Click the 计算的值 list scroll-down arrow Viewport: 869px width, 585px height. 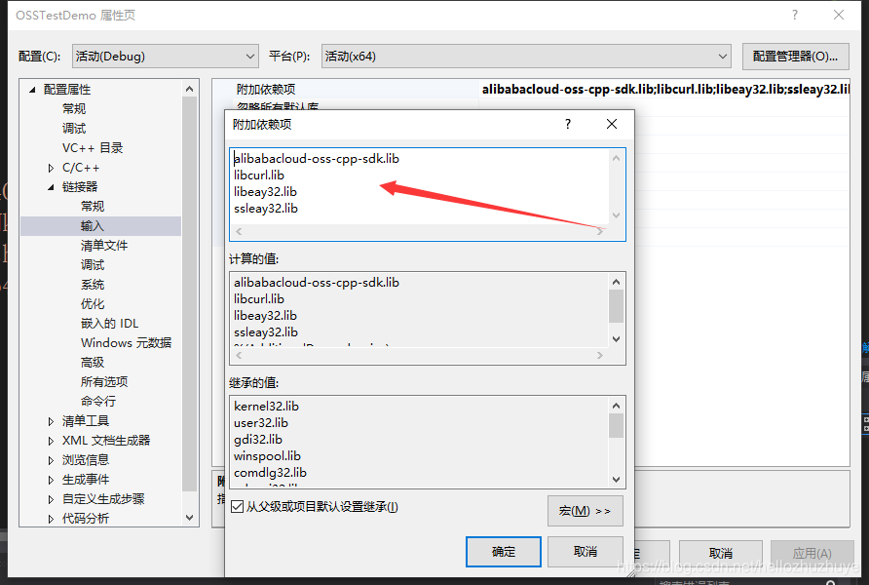click(616, 338)
